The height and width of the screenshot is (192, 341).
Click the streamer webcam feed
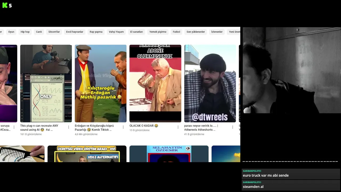pos(292,70)
